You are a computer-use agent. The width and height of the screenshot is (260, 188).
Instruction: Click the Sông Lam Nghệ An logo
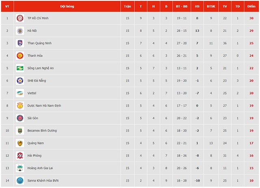coord(20,68)
